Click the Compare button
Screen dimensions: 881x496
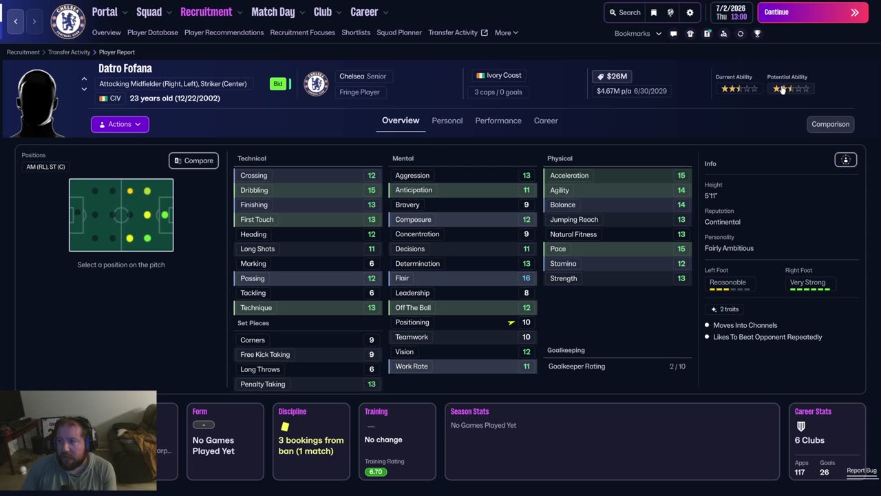click(193, 161)
